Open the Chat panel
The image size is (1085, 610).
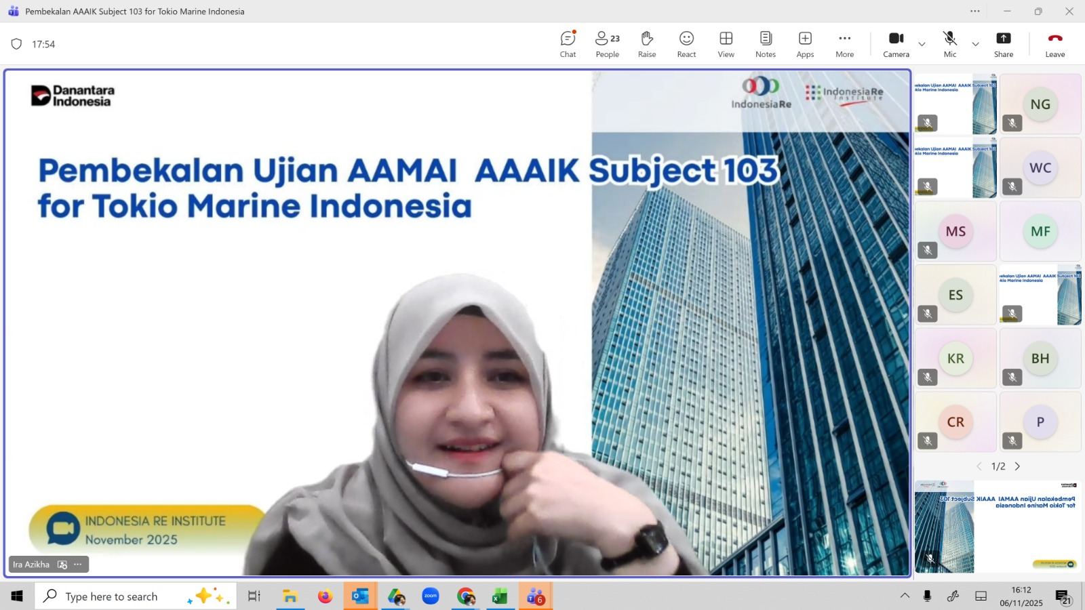(x=568, y=44)
